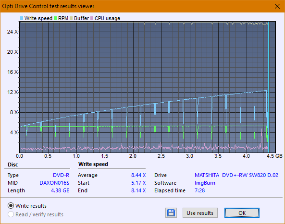
Task: Click the Use results button
Action: click(x=200, y=213)
